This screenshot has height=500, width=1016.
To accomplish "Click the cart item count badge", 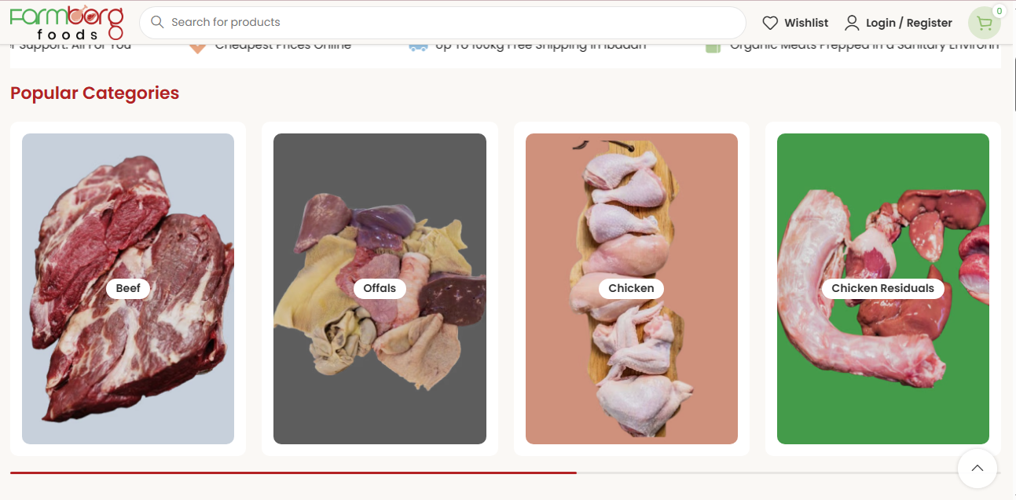I will (999, 11).
